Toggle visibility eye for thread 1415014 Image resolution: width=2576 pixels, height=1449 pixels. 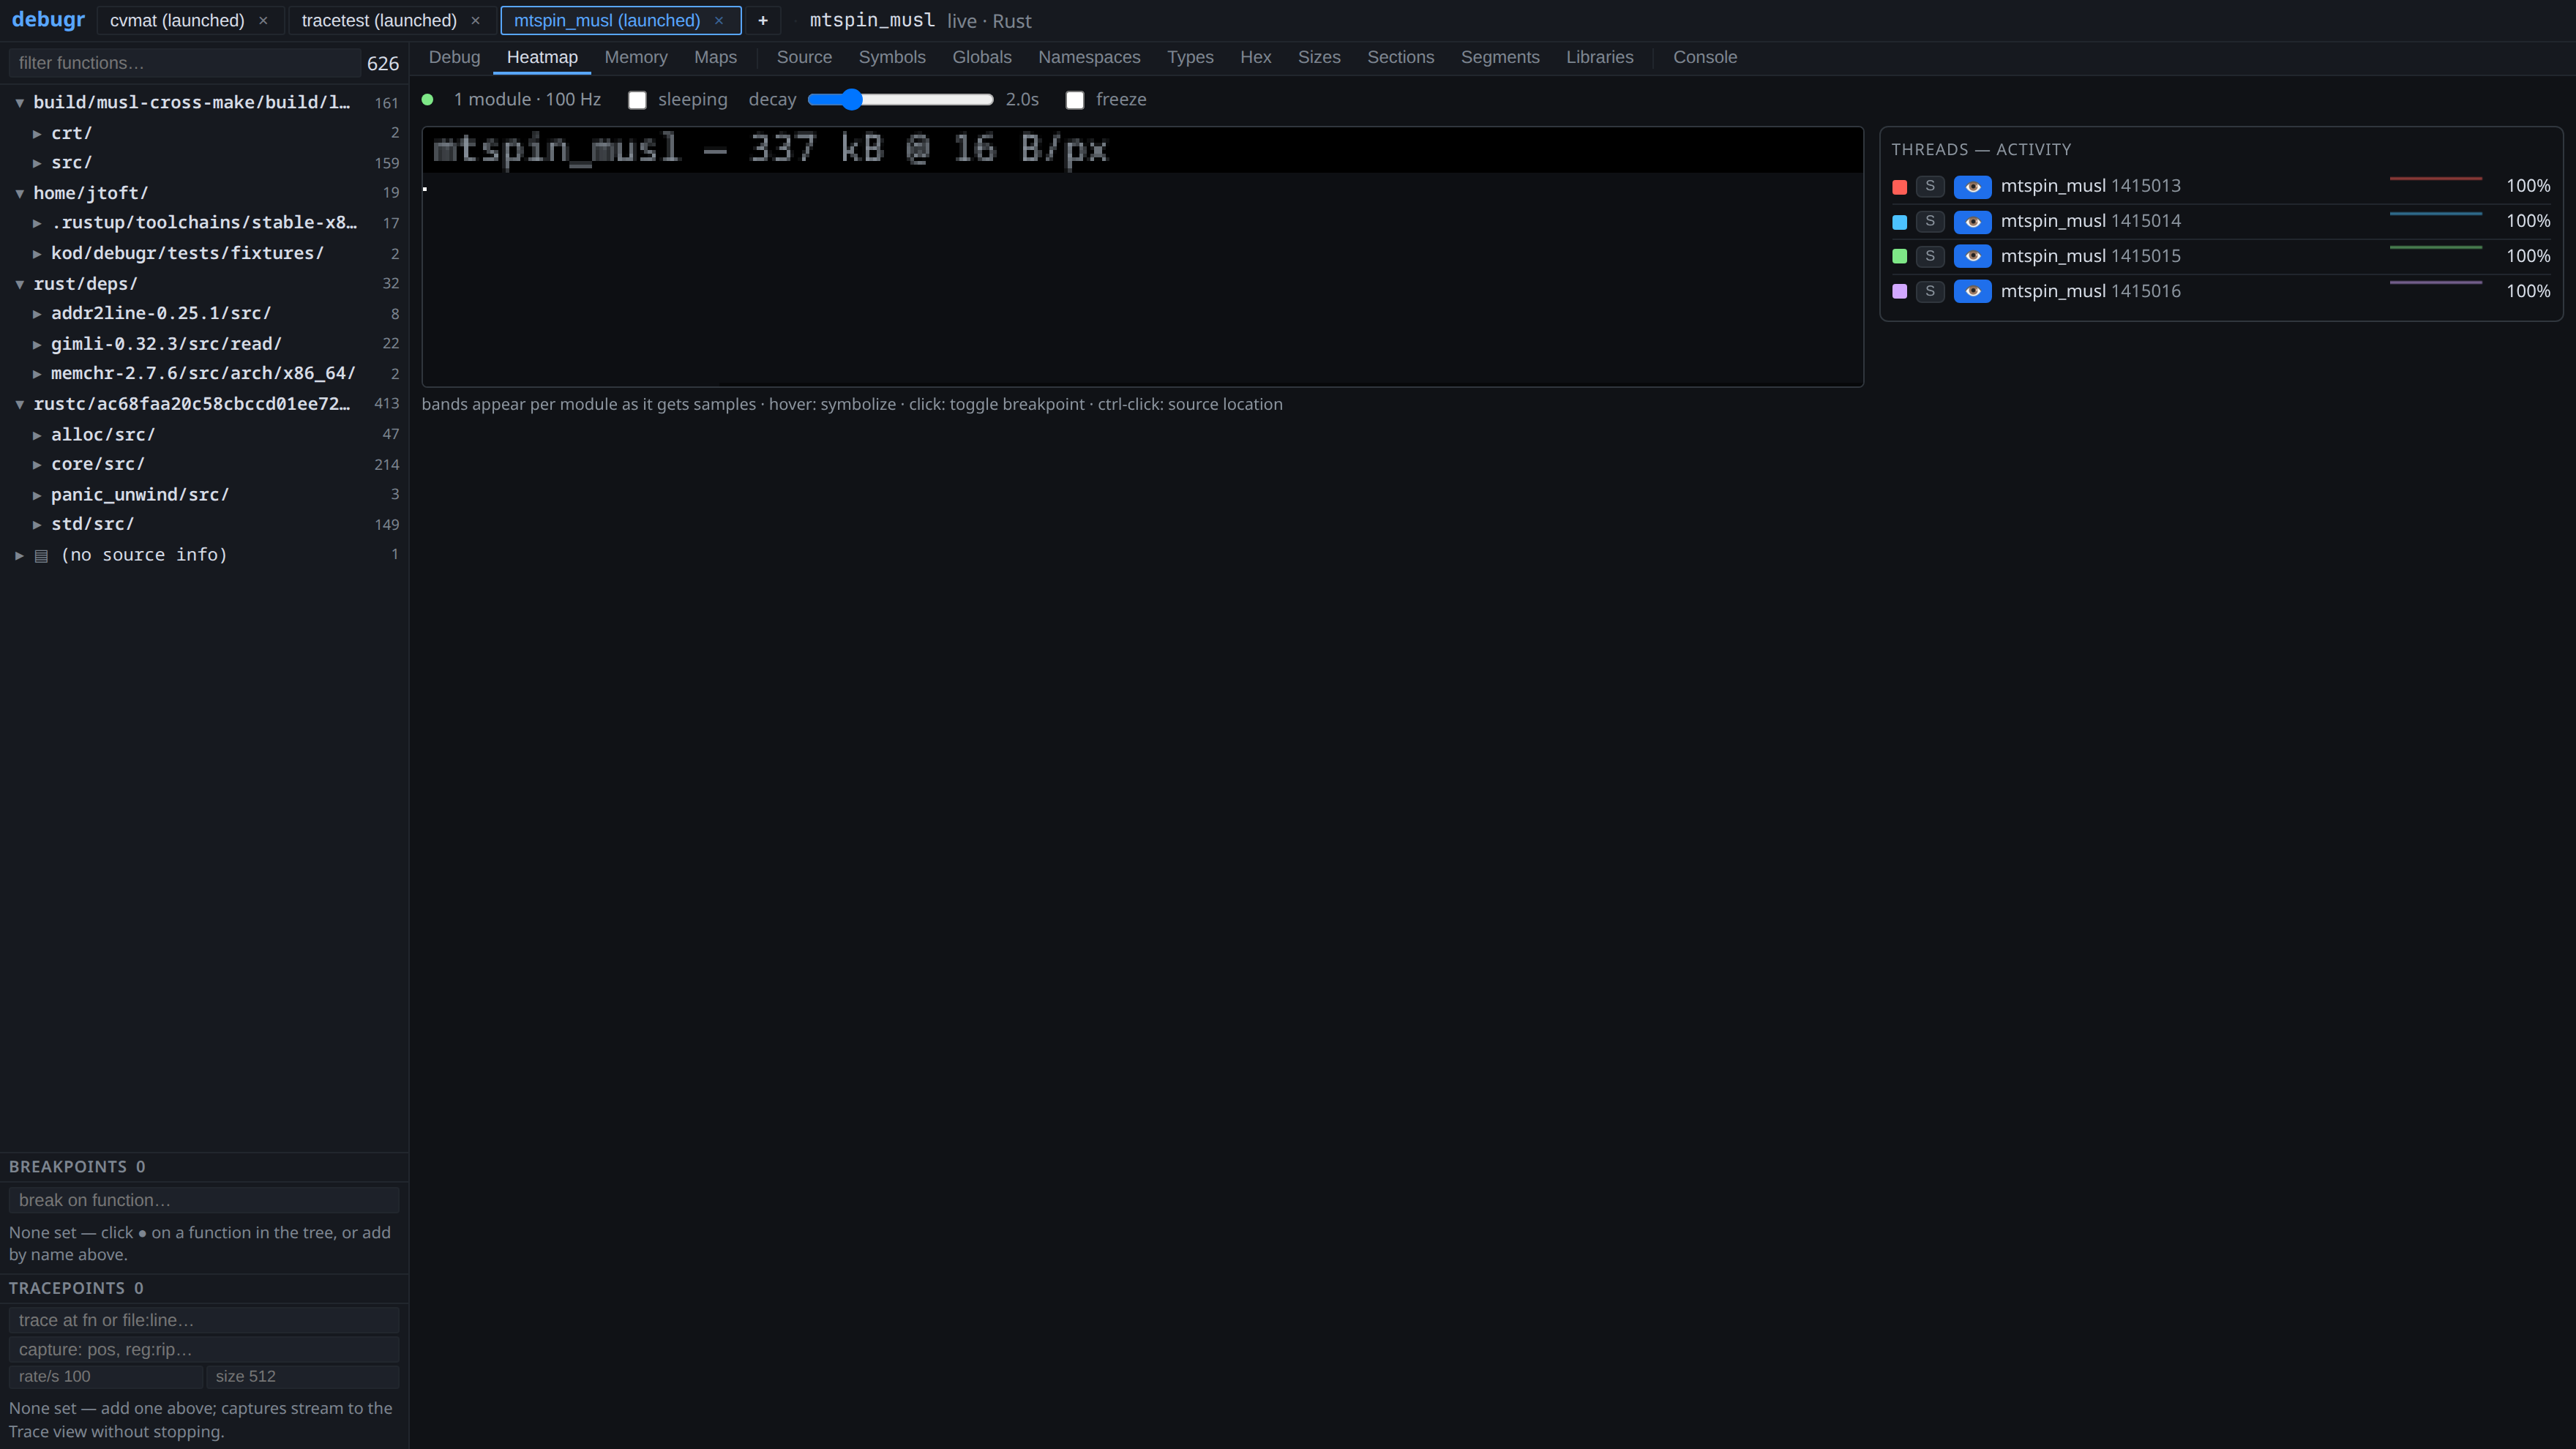(1972, 221)
